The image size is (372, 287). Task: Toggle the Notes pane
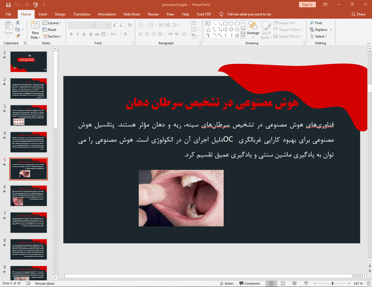click(x=227, y=284)
